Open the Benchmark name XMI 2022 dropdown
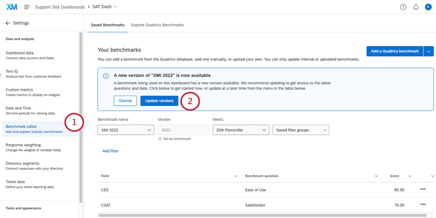 coord(126,130)
